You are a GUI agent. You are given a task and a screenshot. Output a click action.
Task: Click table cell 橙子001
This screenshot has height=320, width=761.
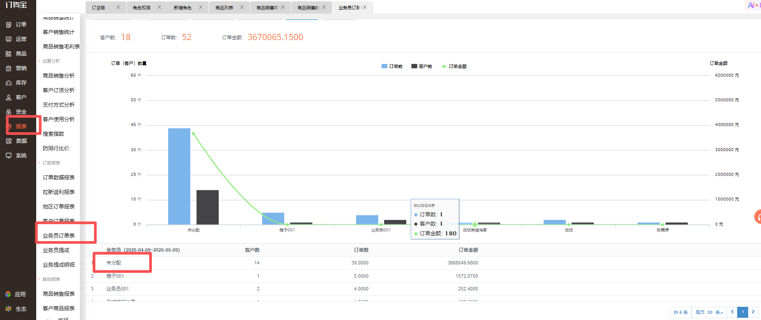115,276
